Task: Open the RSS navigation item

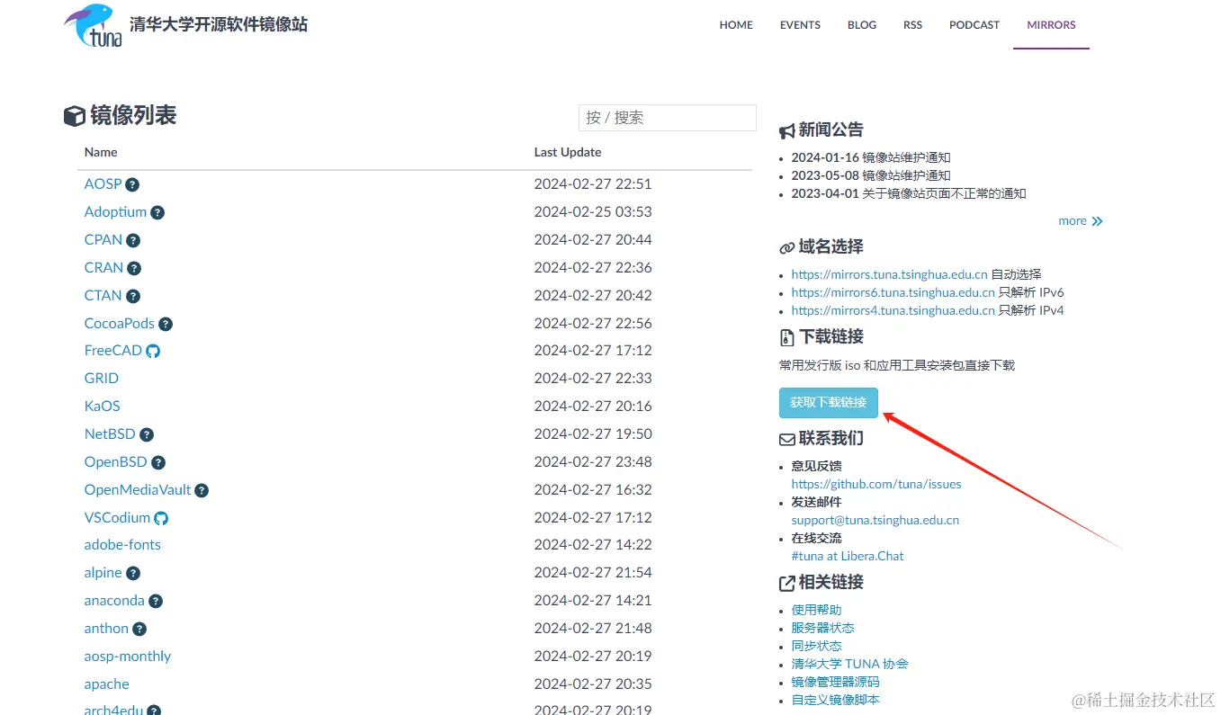Action: 912,25
